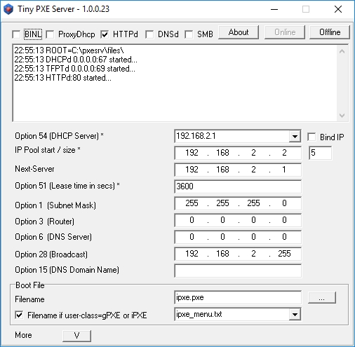
Task: Enable the BINL checkbox
Action: coord(16,34)
